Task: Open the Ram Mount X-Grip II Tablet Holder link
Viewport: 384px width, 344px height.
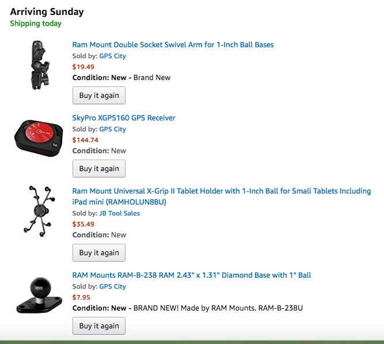Action: tap(222, 196)
